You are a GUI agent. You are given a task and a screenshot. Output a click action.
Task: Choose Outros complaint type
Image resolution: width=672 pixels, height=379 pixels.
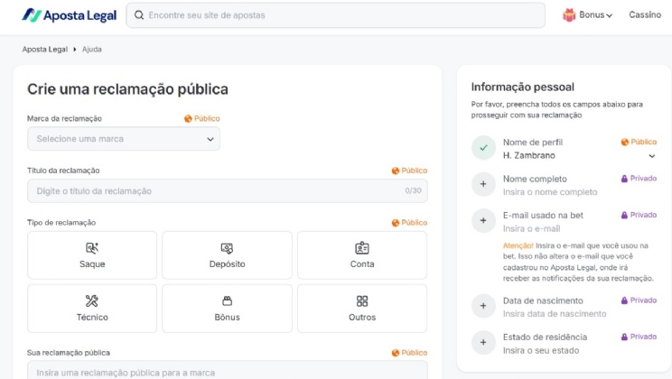(361, 309)
